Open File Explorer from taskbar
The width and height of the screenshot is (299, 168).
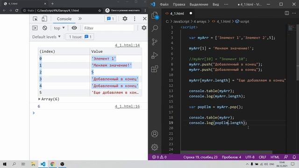33,164
